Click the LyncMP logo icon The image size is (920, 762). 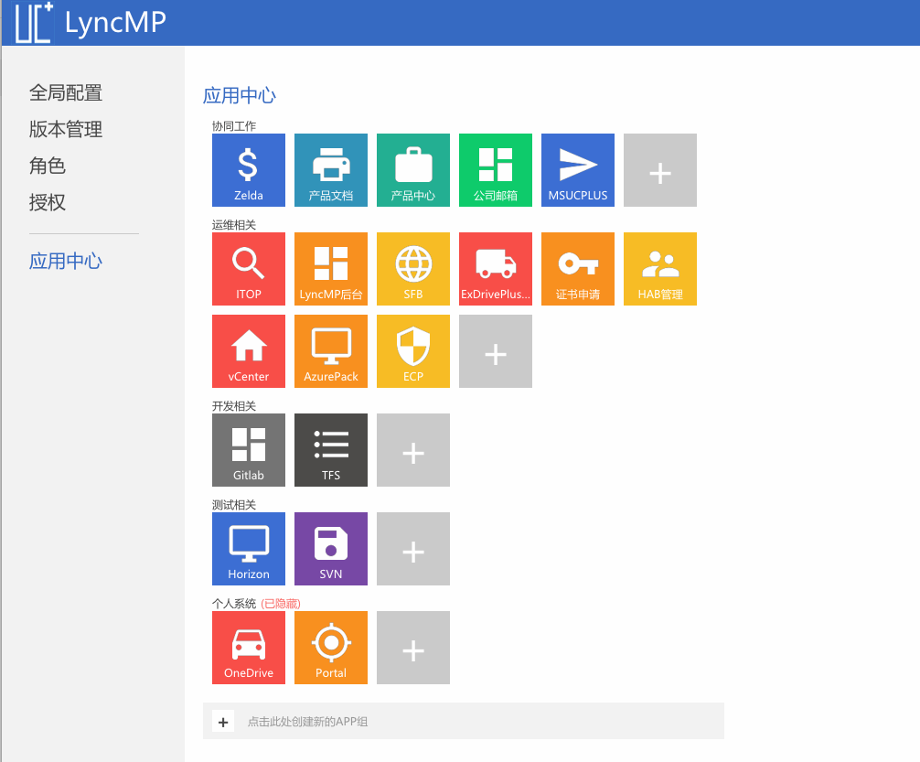(x=34, y=22)
